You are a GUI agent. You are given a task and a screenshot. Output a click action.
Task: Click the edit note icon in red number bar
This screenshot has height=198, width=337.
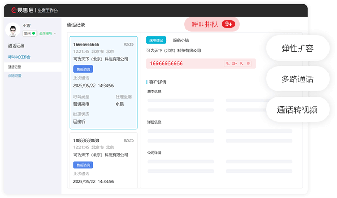(x=248, y=64)
